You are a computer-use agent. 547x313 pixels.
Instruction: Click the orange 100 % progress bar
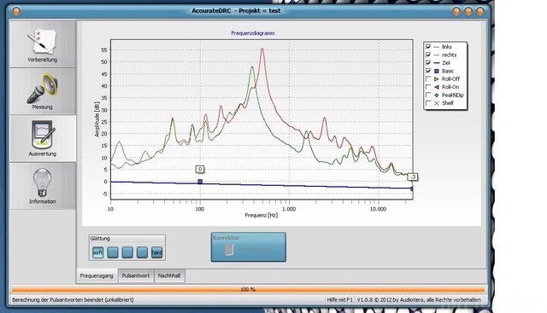[x=248, y=289]
